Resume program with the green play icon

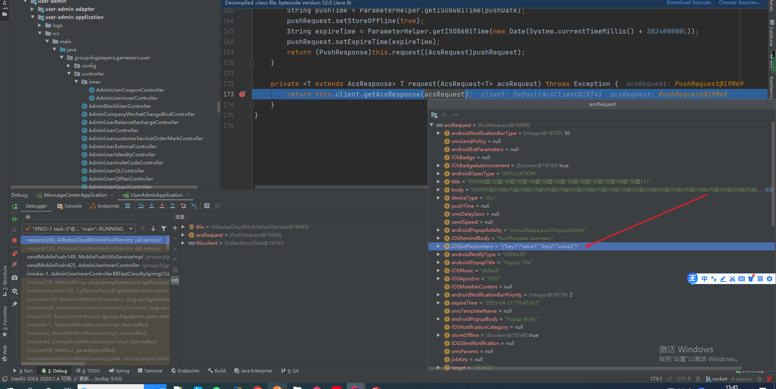click(15, 219)
